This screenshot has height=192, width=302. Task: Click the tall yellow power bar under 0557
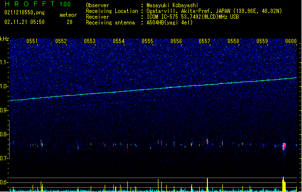[x=207, y=185]
